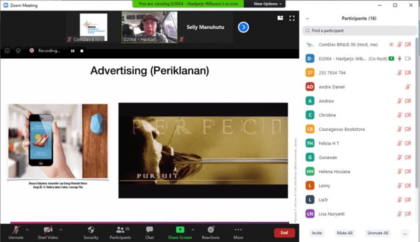Viewport: 420px width, 242px height.
Task: Select participant Felicia H T
Action: pyautogui.click(x=359, y=144)
